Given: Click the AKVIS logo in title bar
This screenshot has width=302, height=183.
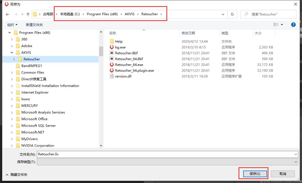Looking at the screenshot, I should click(x=7, y=4).
